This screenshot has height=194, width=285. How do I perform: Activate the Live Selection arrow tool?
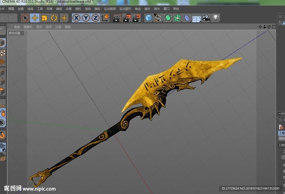click(x=25, y=18)
